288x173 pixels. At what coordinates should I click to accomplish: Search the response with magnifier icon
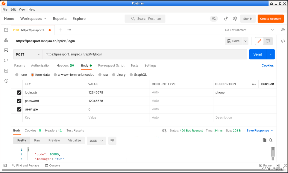(x=270, y=140)
